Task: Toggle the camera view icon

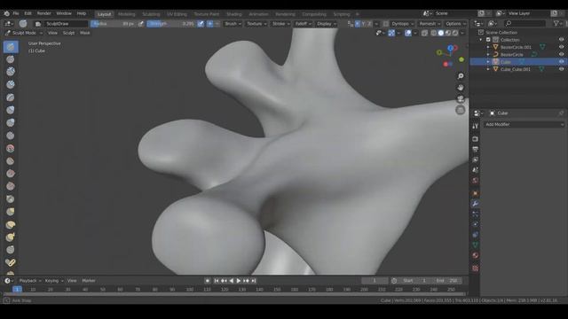Action: (x=461, y=98)
